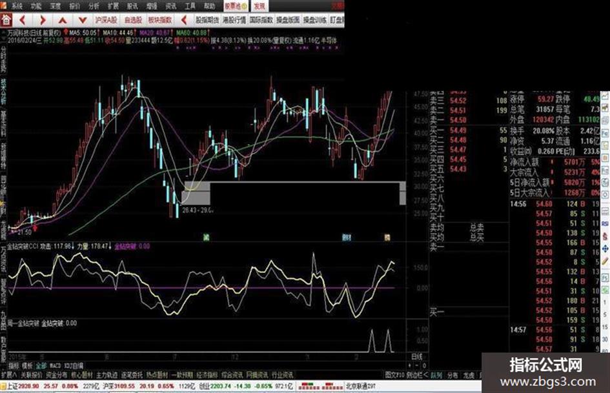Screen dimensions: 610x393
Task: Open the 关联报价 bottom tab
Action: (x=32, y=375)
